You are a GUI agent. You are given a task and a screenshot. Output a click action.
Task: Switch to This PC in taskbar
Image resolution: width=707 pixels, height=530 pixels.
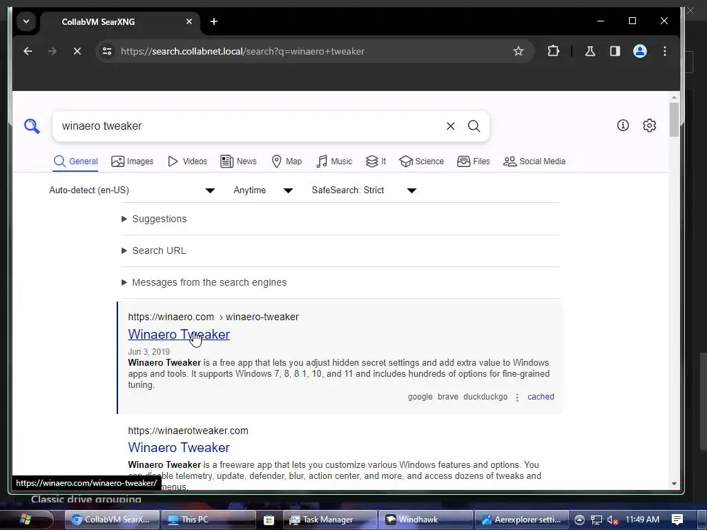pos(209,520)
